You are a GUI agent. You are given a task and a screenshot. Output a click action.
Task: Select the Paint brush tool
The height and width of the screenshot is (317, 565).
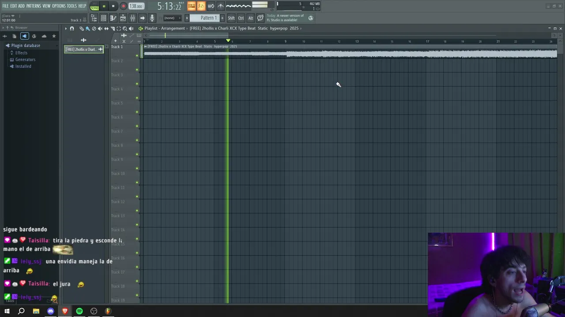pos(87,29)
